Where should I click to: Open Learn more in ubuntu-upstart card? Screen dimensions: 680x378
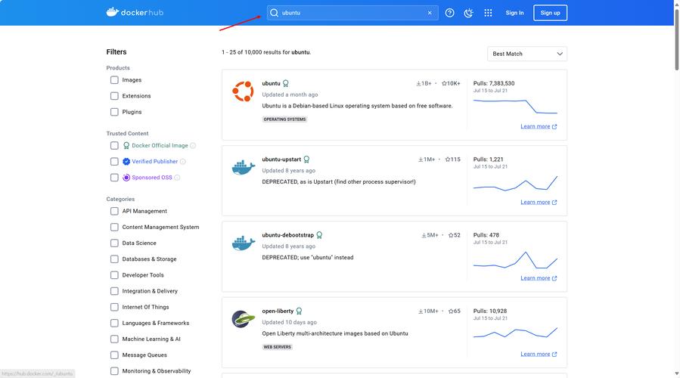539,202
